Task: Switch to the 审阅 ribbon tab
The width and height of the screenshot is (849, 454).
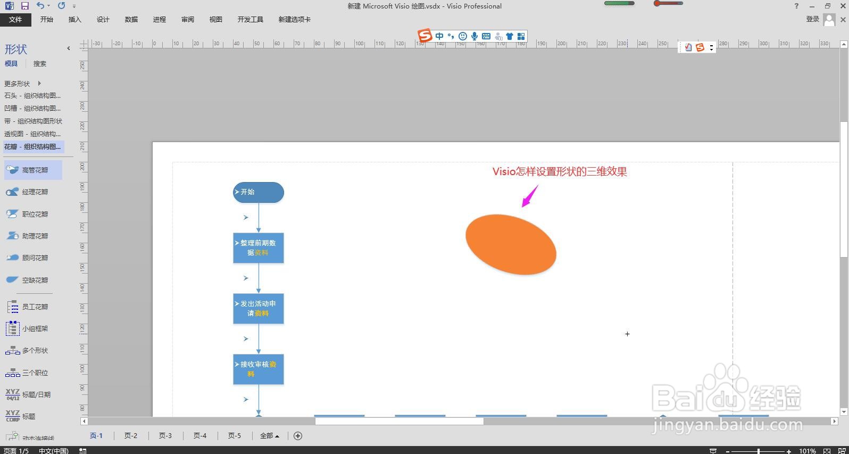Action: pos(188,20)
